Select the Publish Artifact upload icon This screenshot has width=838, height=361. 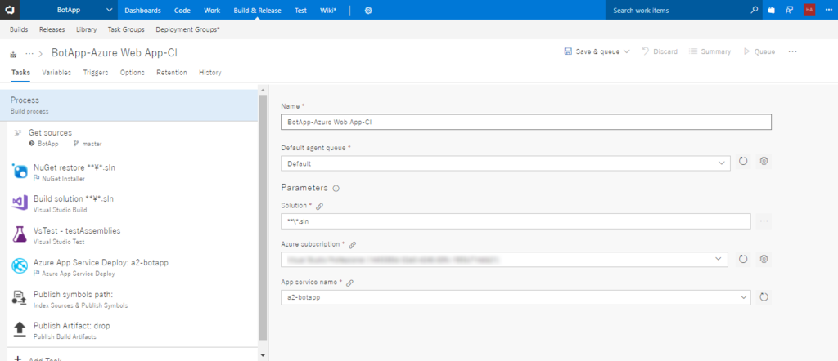20,330
